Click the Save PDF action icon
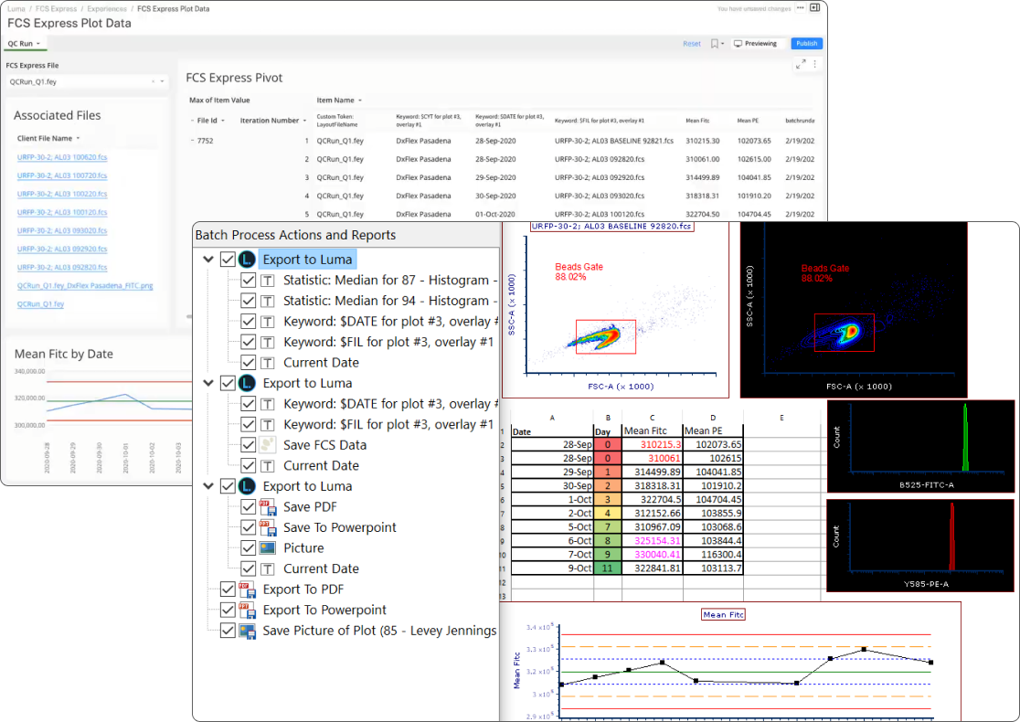This screenshot has height=722, width=1020. click(268, 507)
